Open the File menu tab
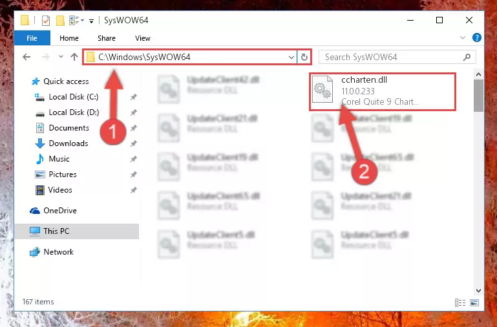 (x=32, y=38)
